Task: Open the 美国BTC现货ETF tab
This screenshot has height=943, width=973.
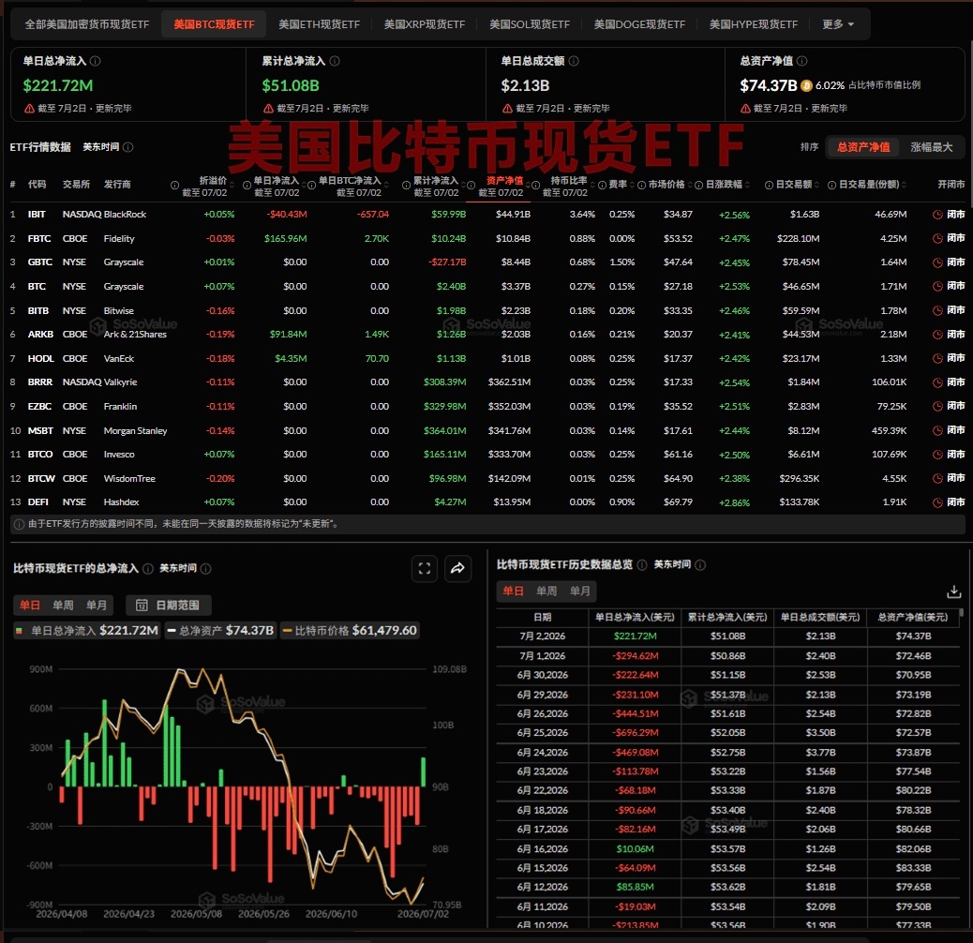Action: (214, 24)
